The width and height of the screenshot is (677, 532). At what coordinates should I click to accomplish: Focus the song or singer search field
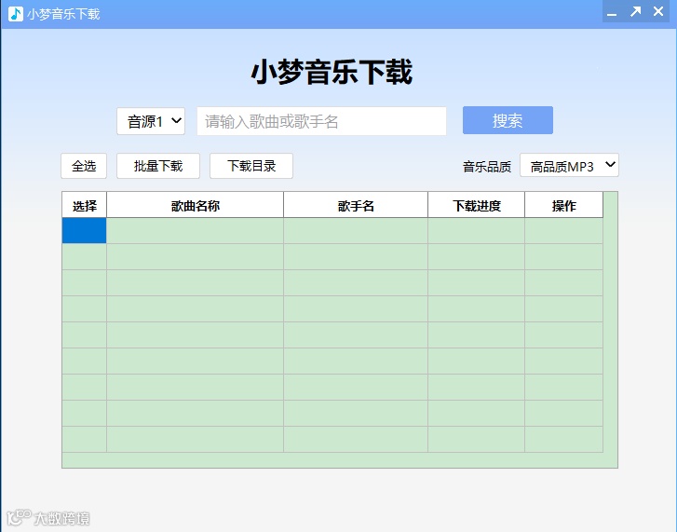click(x=321, y=121)
